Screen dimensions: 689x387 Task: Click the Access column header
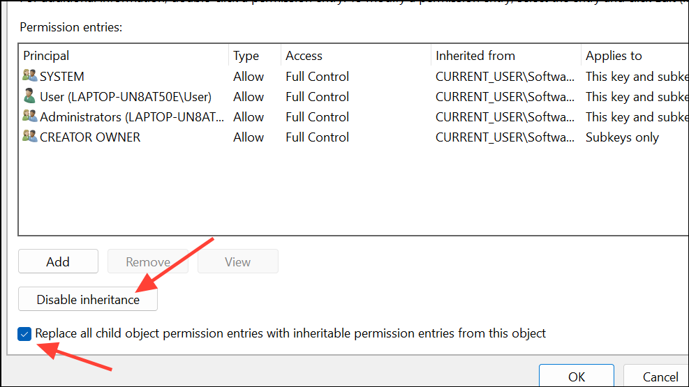click(x=304, y=56)
